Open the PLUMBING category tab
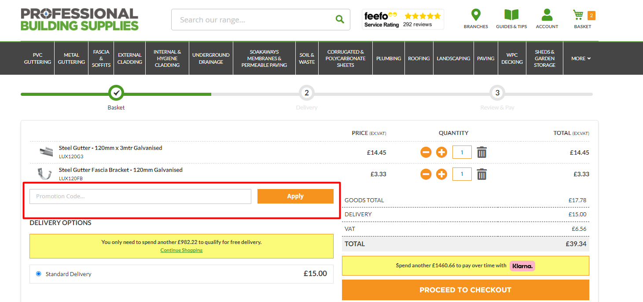Image resolution: width=643 pixels, height=302 pixels. [x=388, y=58]
